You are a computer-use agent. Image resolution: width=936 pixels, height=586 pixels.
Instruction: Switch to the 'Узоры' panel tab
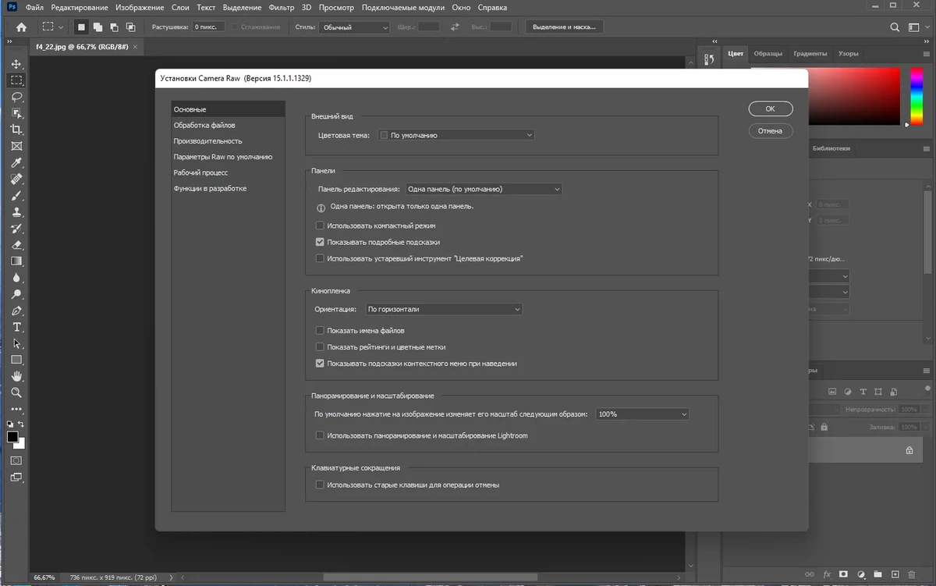click(849, 53)
